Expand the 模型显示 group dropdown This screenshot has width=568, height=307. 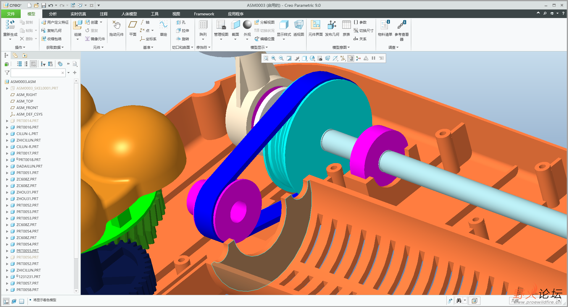click(x=259, y=47)
